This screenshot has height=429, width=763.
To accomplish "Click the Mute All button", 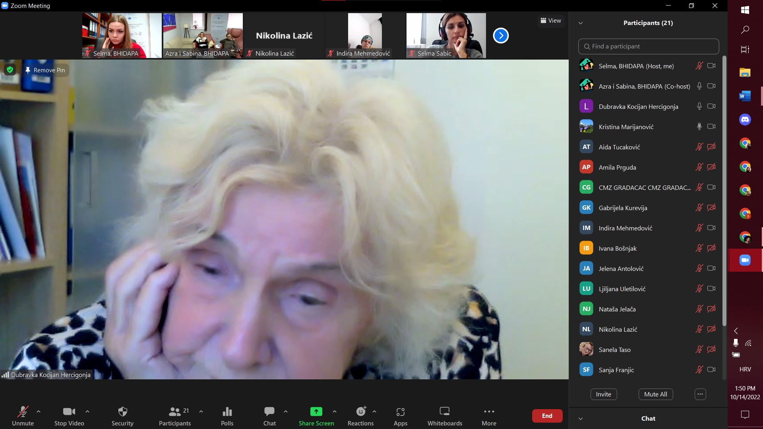I will coord(655,394).
